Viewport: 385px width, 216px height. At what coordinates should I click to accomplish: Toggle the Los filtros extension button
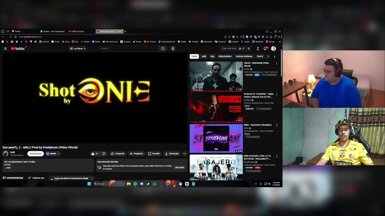78,49
